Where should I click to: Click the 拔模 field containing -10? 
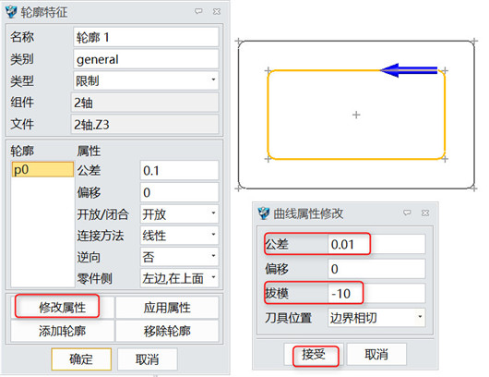[x=376, y=293]
